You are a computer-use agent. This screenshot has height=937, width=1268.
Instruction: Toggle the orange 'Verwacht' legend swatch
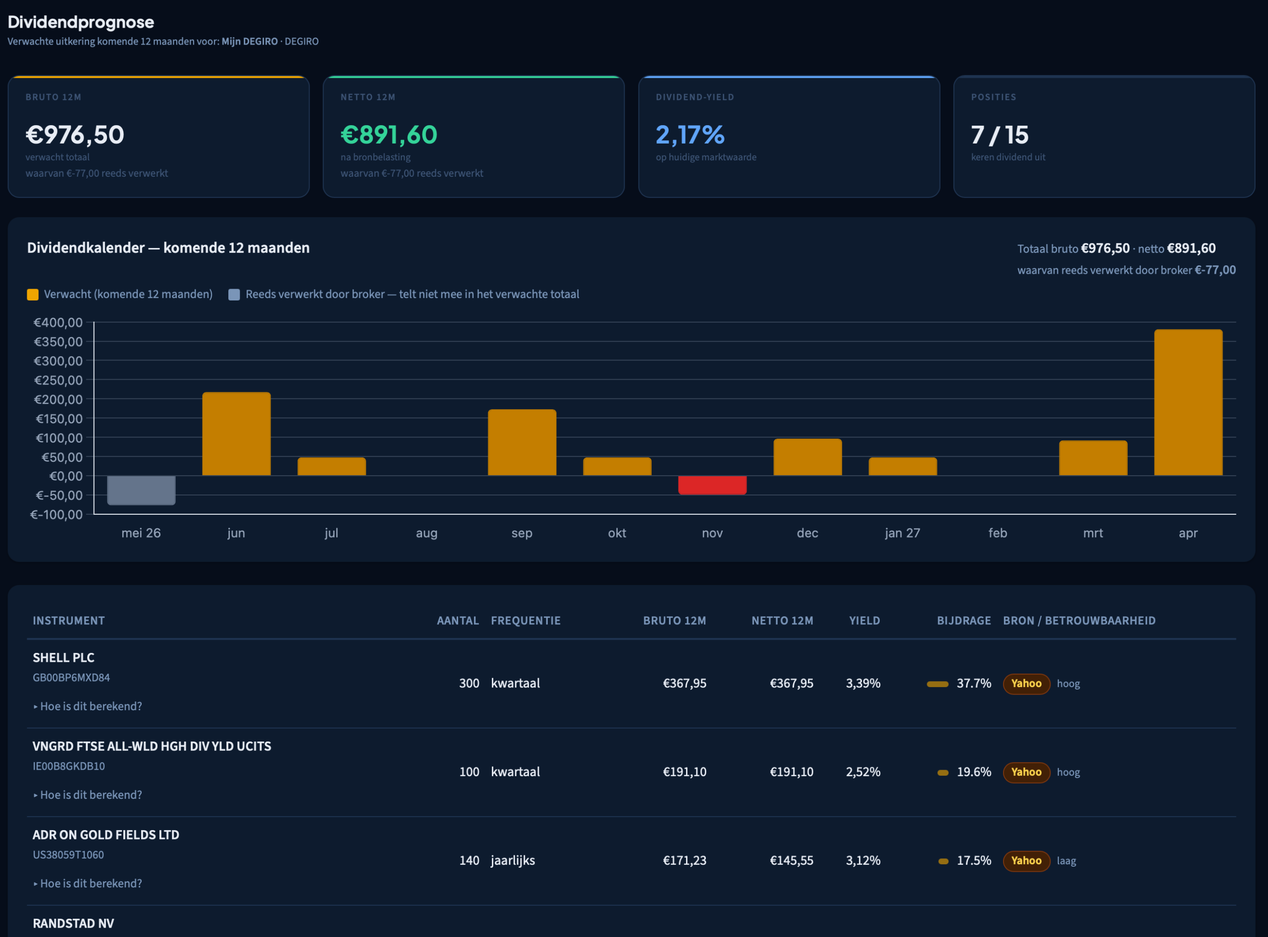point(33,295)
